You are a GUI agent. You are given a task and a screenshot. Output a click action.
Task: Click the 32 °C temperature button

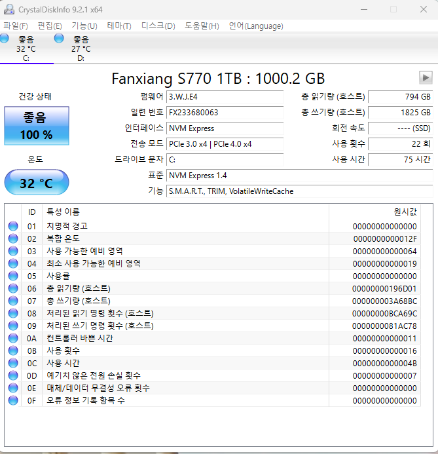pos(37,182)
